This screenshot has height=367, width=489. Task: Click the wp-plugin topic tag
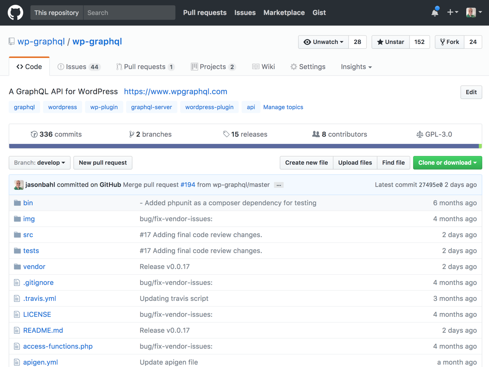pyautogui.click(x=104, y=107)
